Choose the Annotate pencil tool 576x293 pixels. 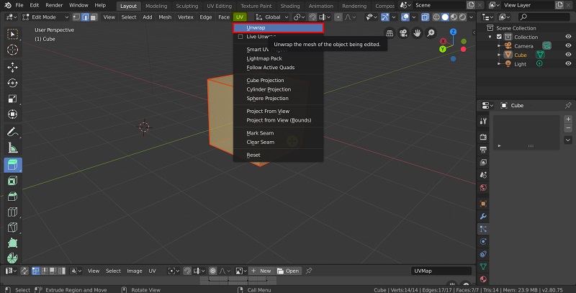point(12,132)
